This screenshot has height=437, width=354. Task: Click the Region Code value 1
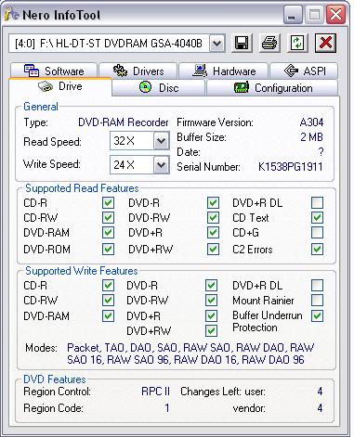pos(167,408)
